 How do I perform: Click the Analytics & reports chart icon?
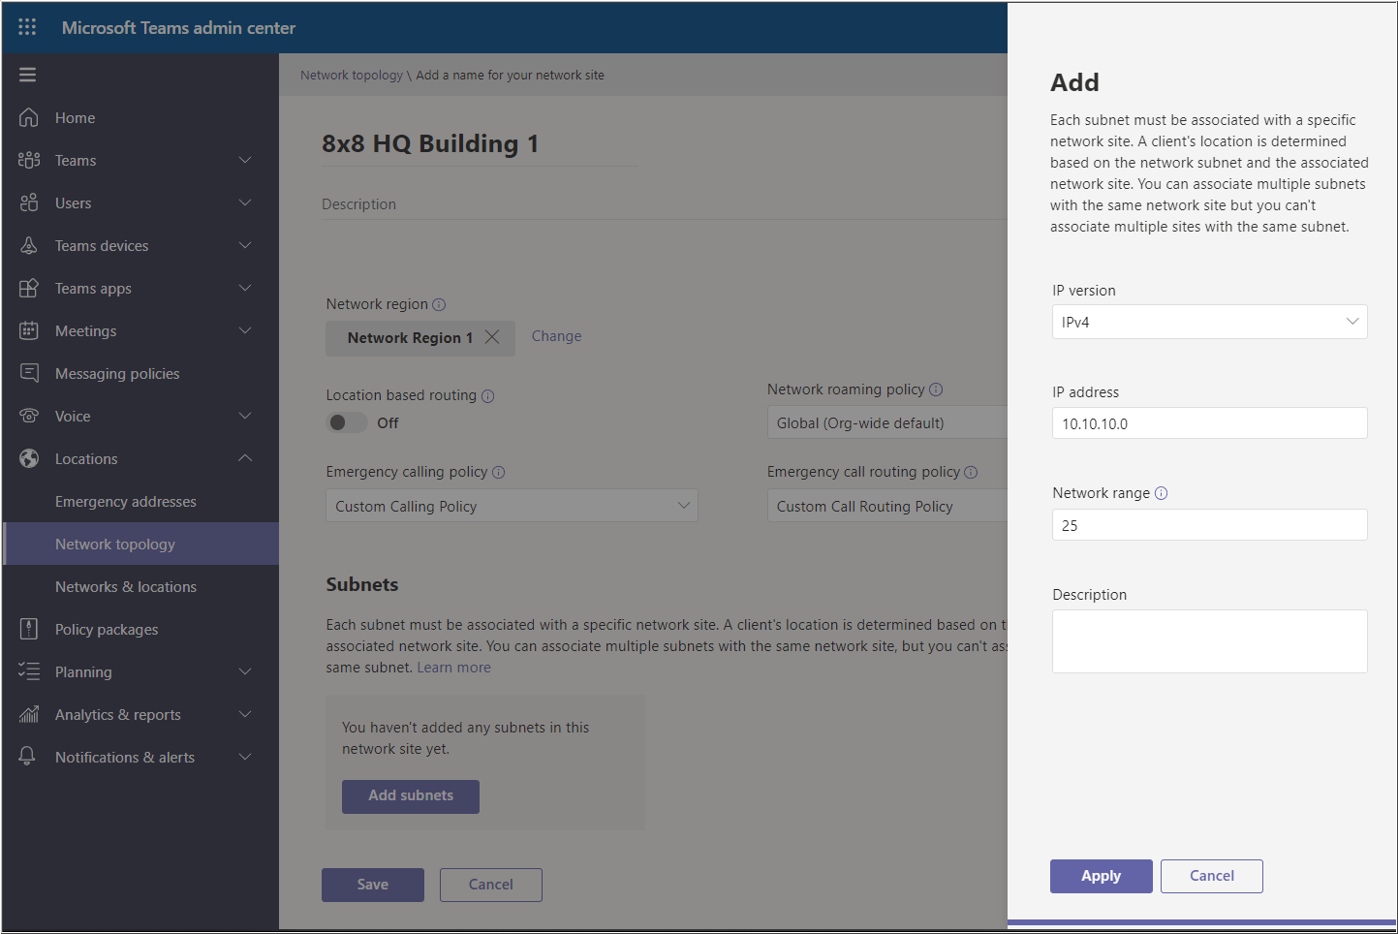(29, 714)
